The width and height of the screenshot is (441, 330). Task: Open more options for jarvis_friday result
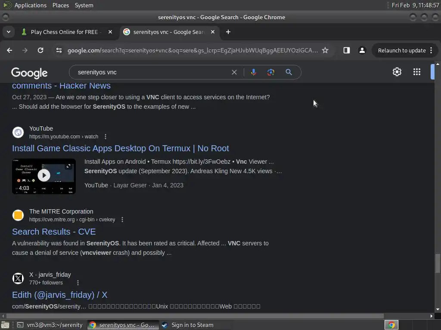tap(78, 283)
